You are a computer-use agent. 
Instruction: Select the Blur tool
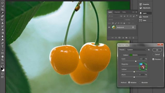2,36
